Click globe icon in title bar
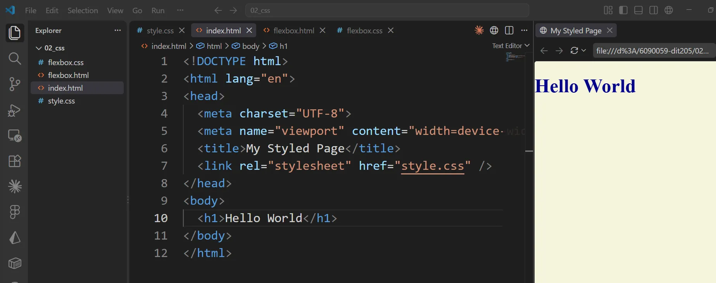This screenshot has width=716, height=283. click(669, 10)
